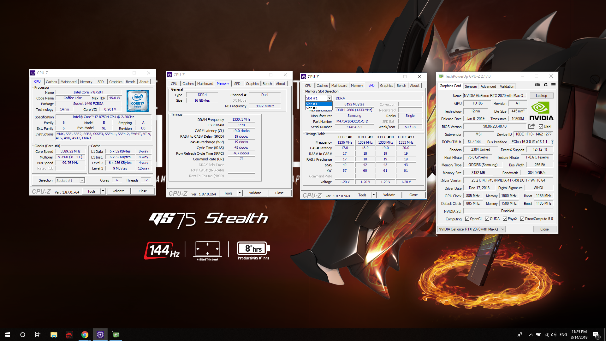606x341 pixels.
Task: Take a GPU-Z screenshot with camera icon
Action: [537, 85]
